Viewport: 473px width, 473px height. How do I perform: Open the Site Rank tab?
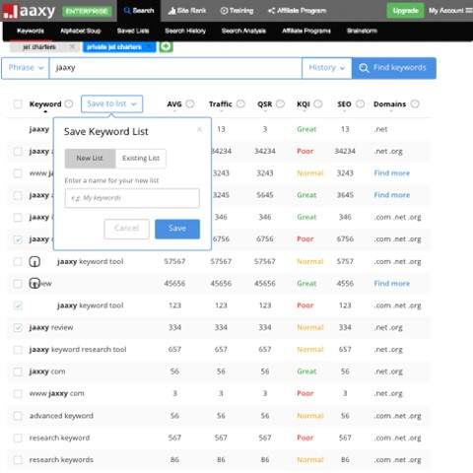[187, 11]
